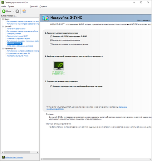The width and height of the screenshot is (152, 161).
Task: Open the Файл menu
Action: coord(4,6)
